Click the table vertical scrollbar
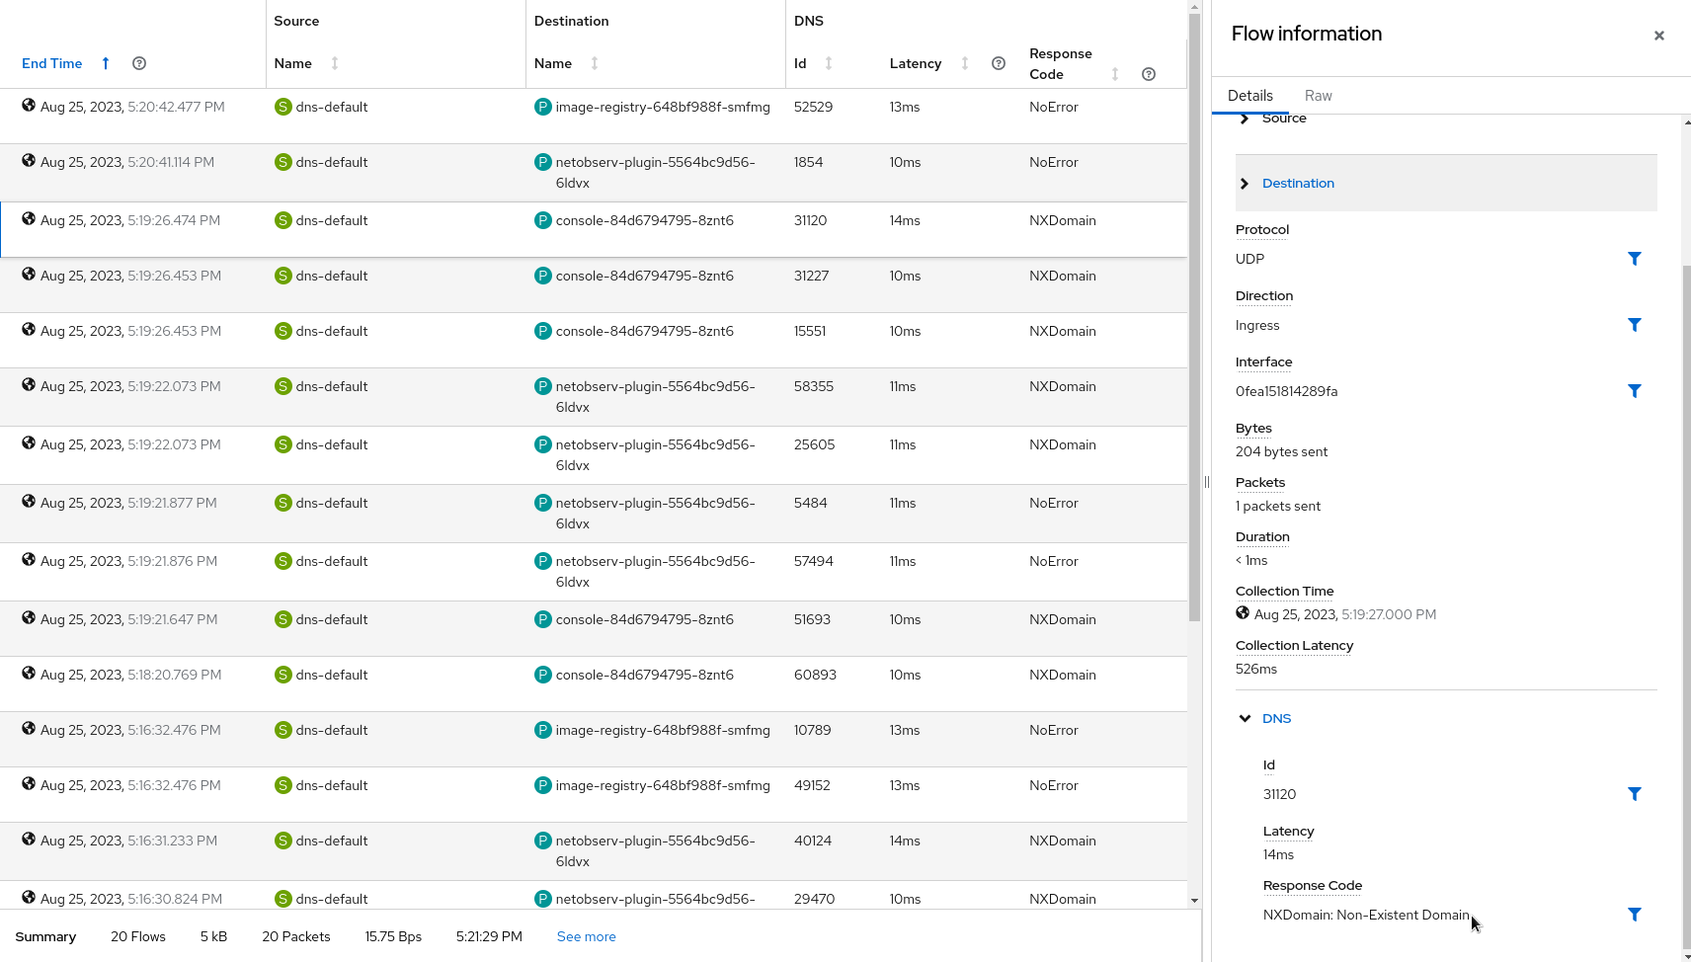Viewport: 1691px width, 962px height. pos(1195,316)
